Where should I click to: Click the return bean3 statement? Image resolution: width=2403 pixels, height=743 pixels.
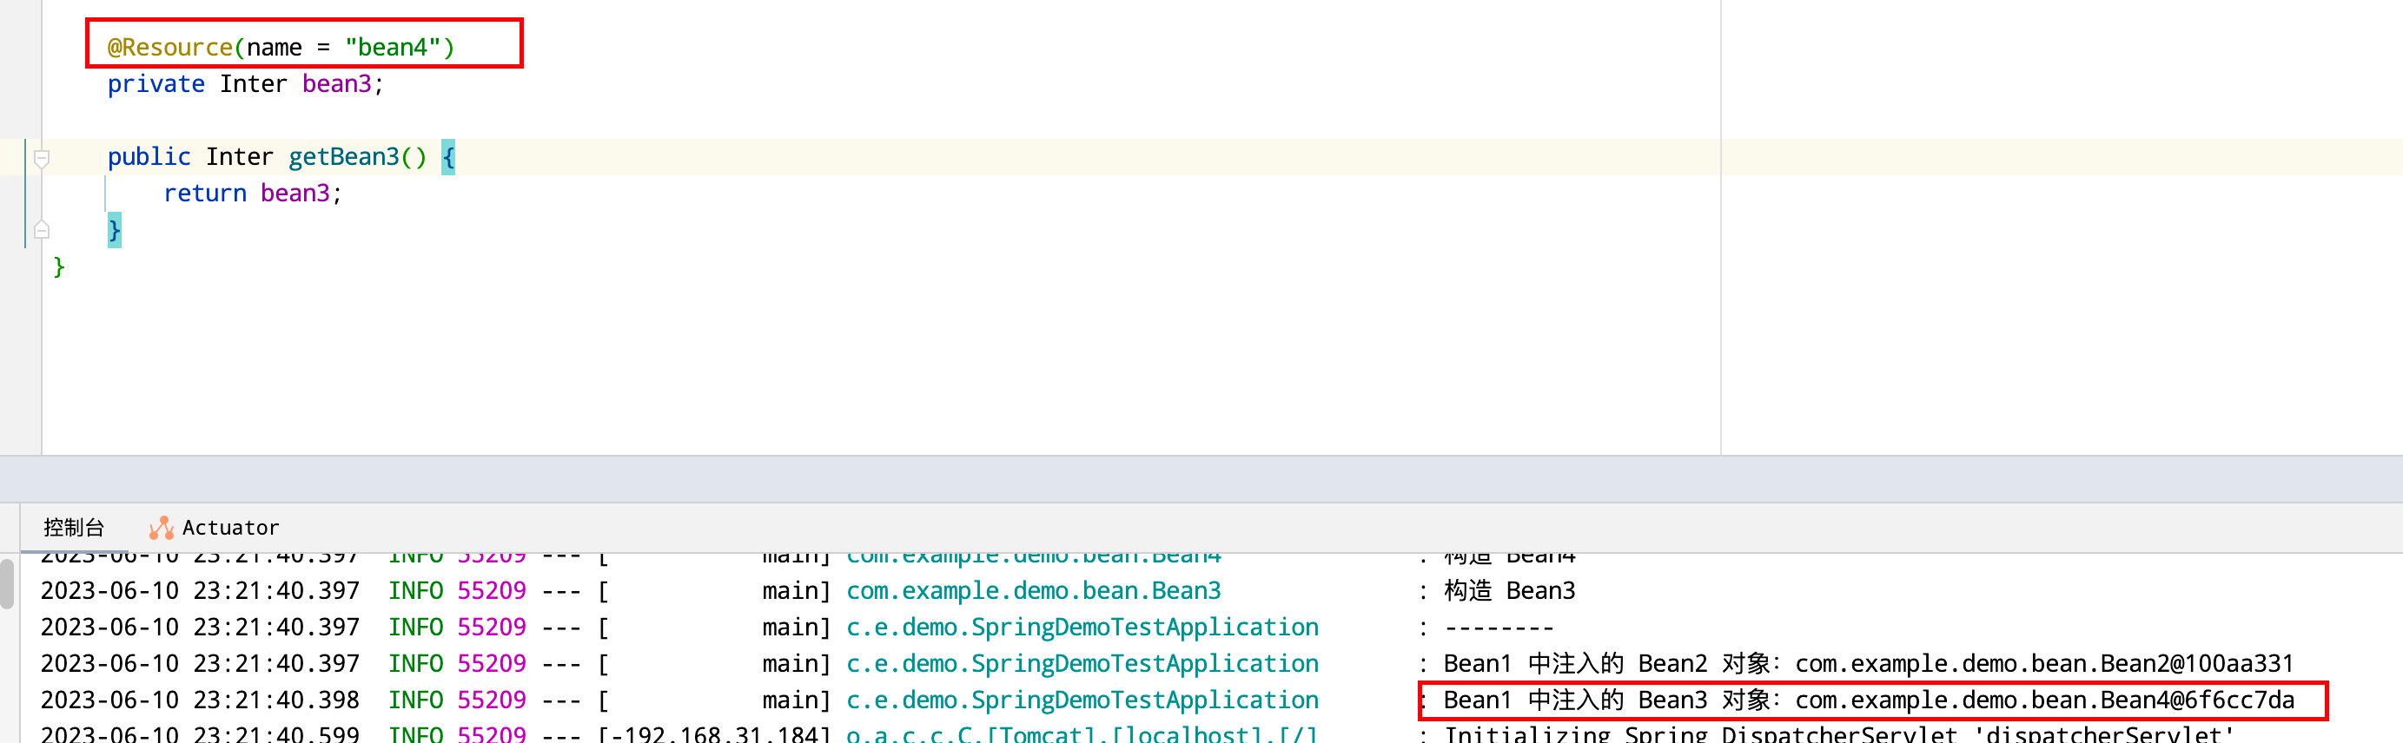pyautogui.click(x=253, y=193)
